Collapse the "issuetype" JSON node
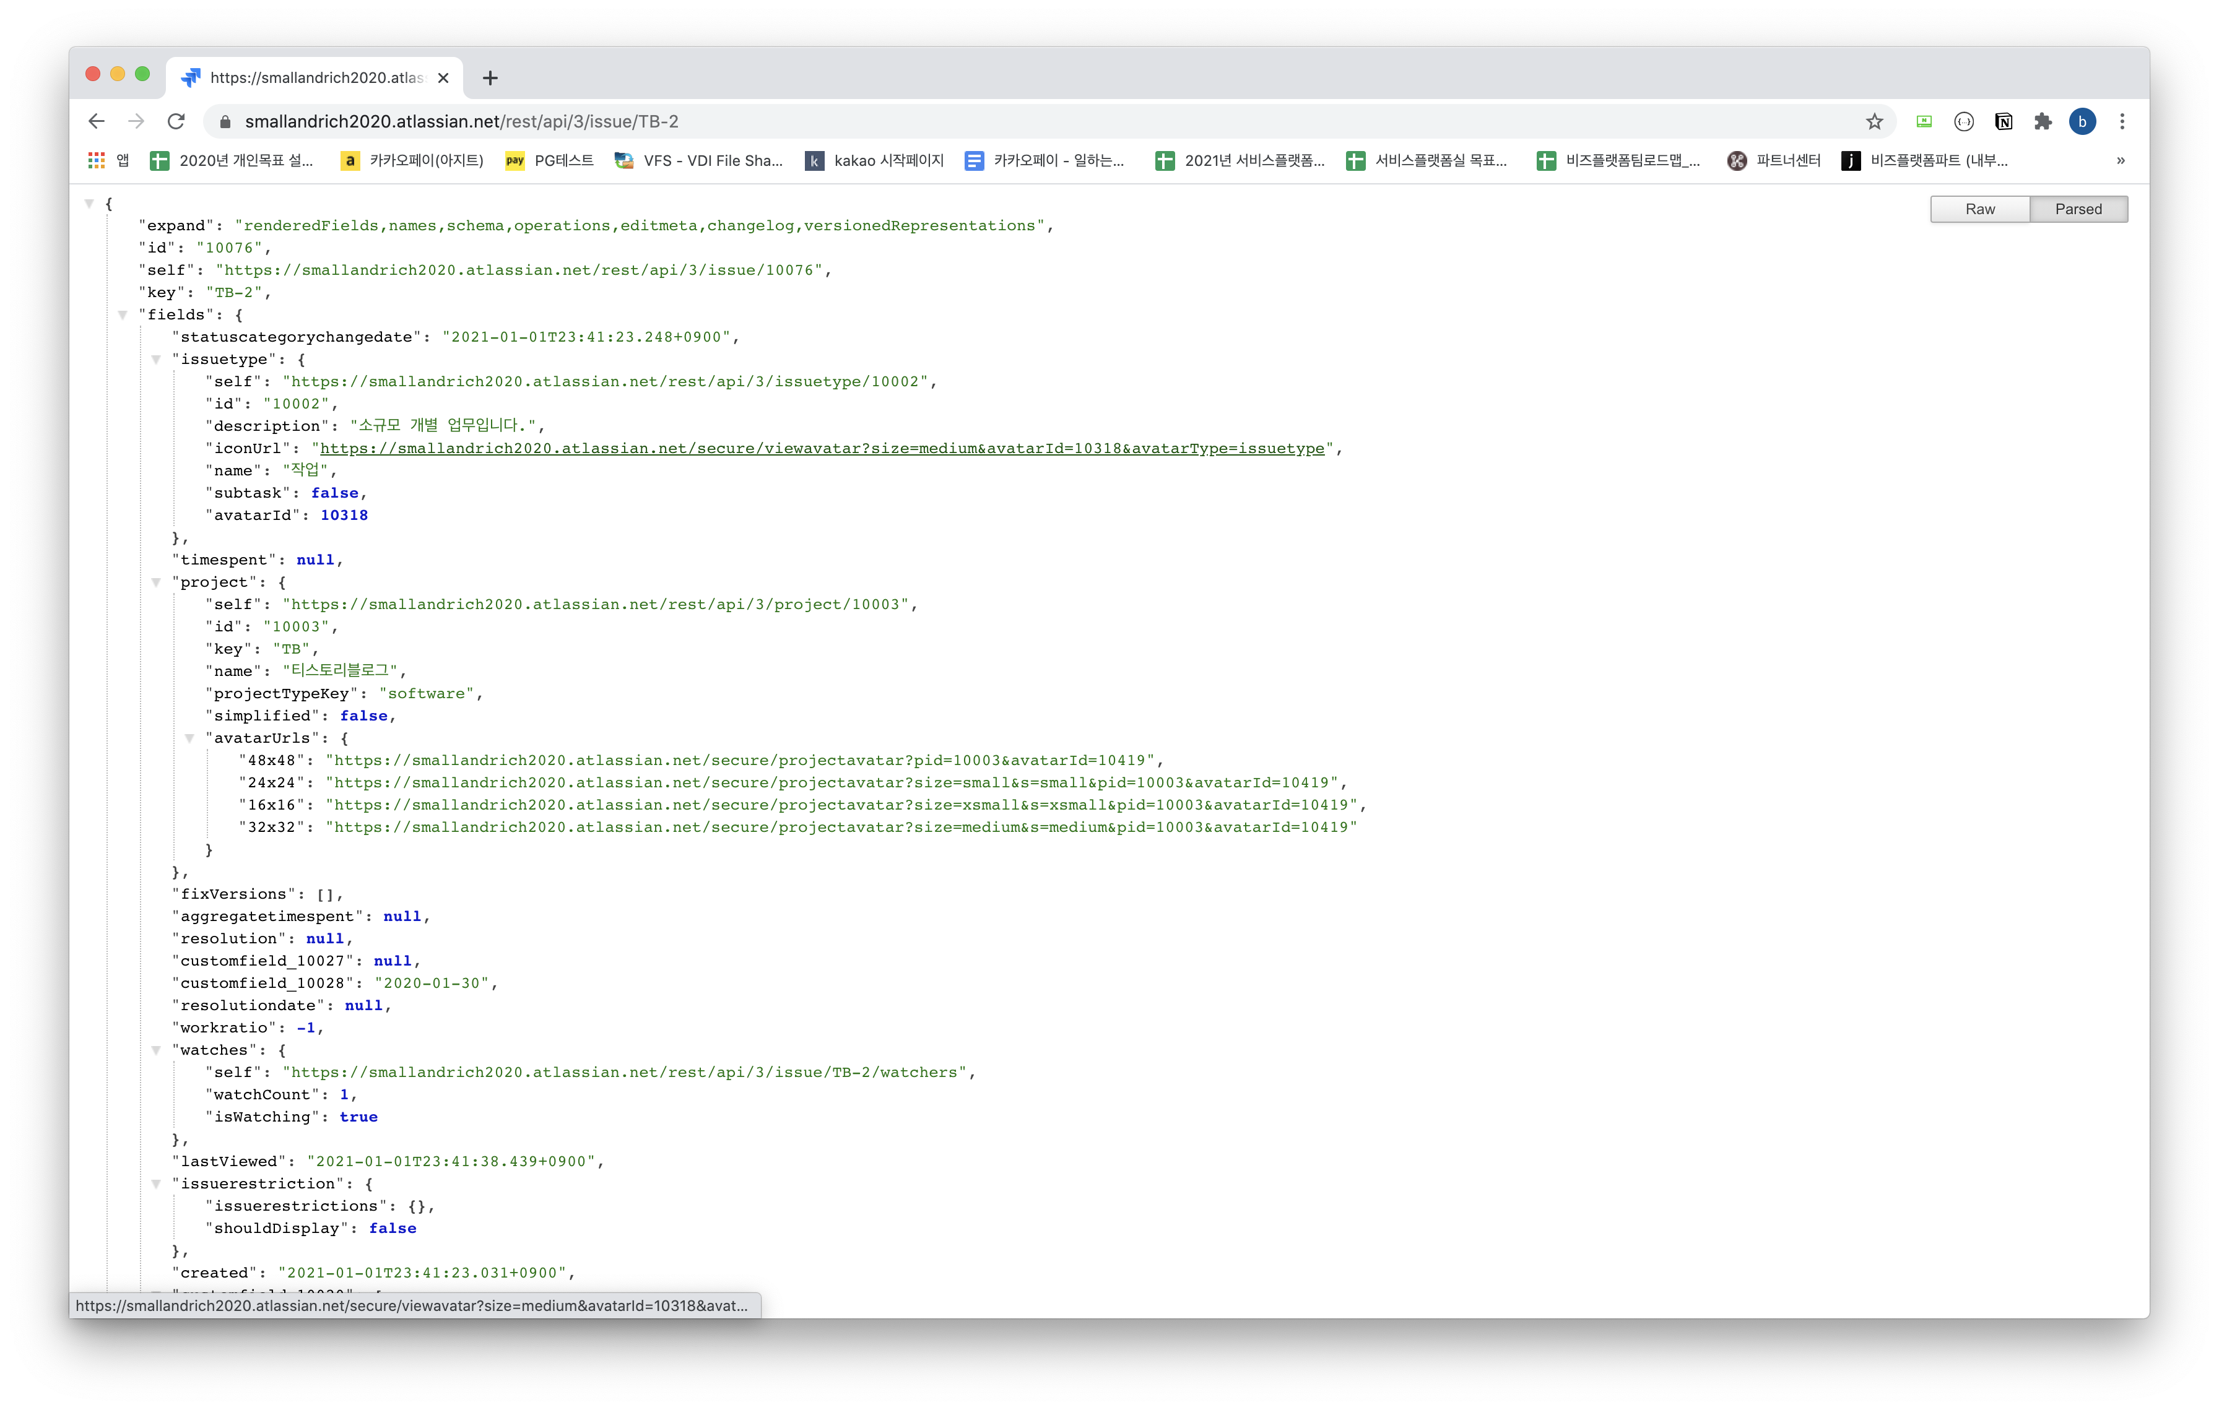 (x=156, y=359)
